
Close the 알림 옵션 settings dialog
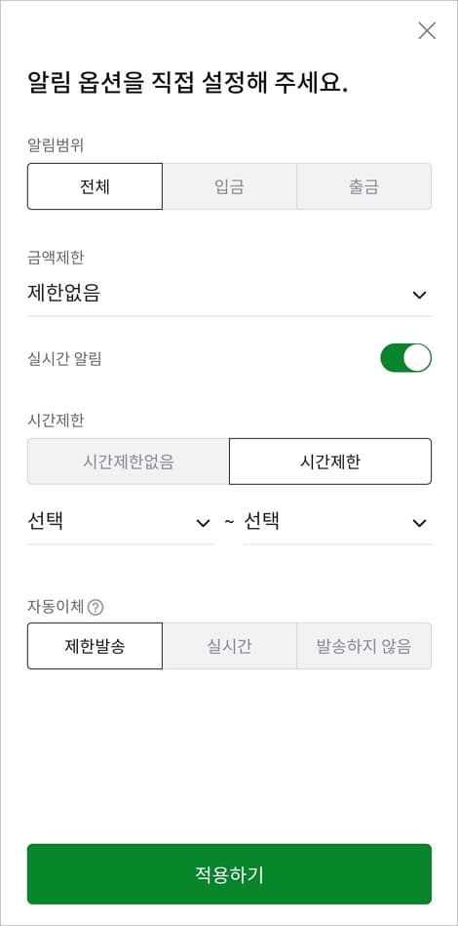(x=427, y=30)
